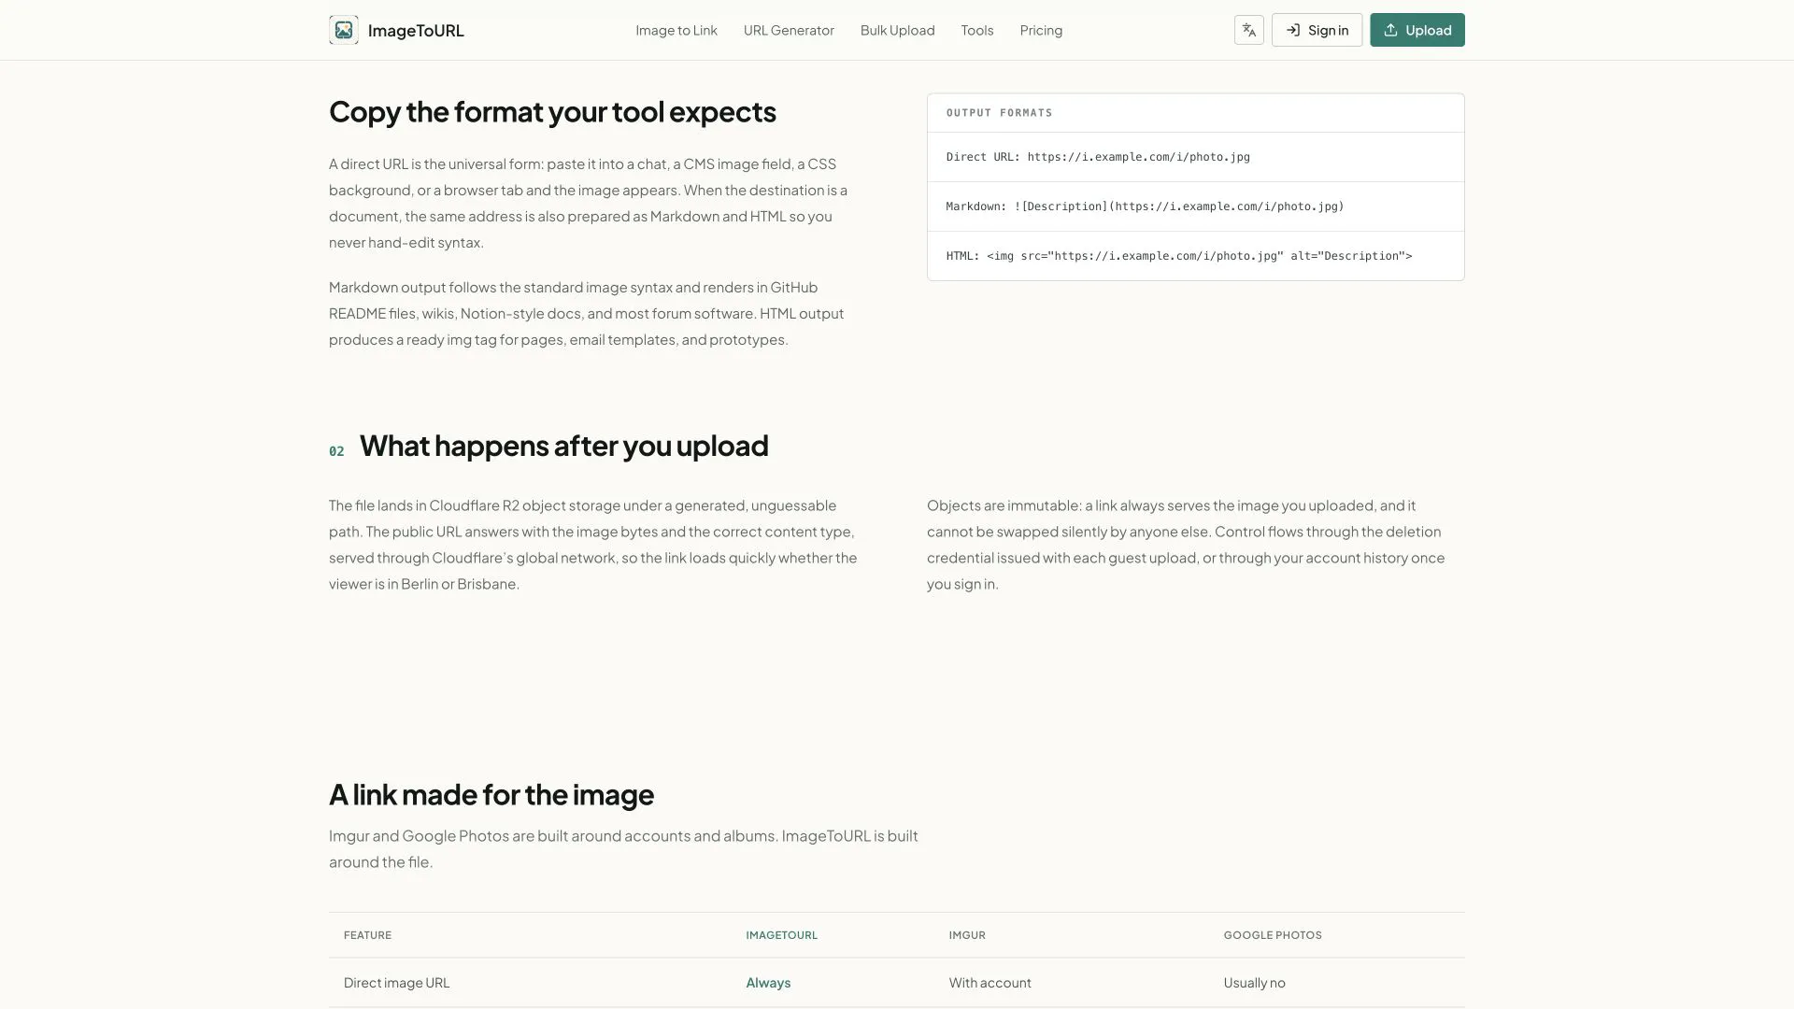Go to URL Generator in navigation
The width and height of the screenshot is (1794, 1009).
[789, 30]
